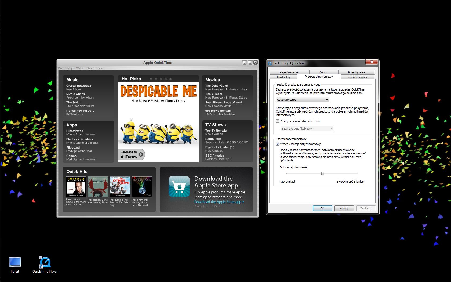Open Crystal Bowersox new album link
This screenshot has width=451, height=282.
point(79,88)
